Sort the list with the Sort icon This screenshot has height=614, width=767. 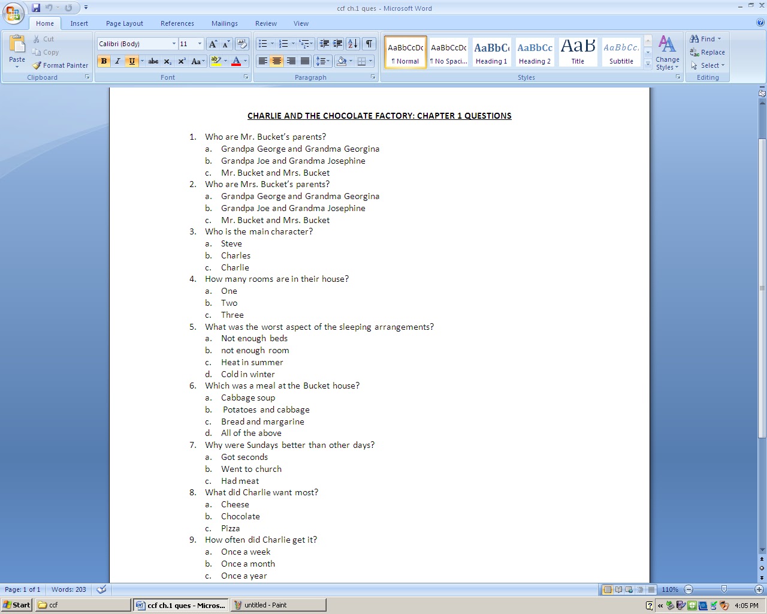click(352, 43)
